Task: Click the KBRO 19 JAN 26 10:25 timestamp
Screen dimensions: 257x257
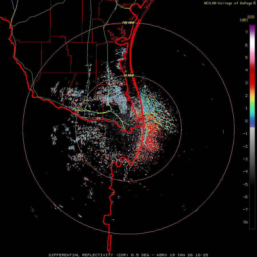Action: tap(182, 255)
